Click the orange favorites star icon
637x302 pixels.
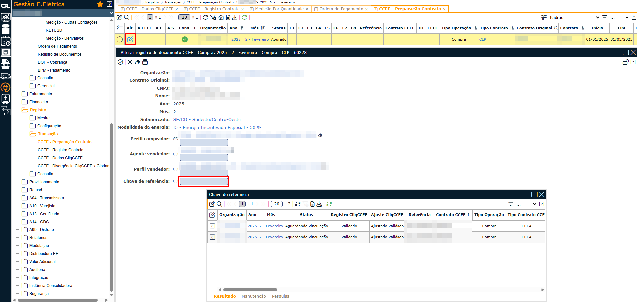coord(100,4)
